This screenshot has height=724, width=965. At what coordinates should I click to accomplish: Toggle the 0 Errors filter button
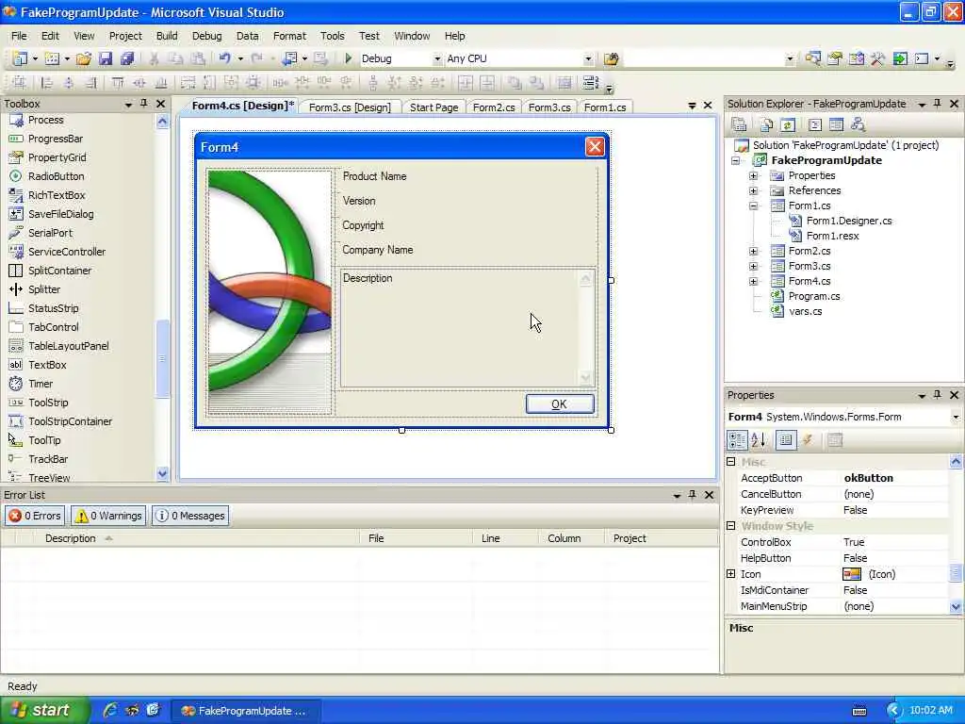point(35,516)
